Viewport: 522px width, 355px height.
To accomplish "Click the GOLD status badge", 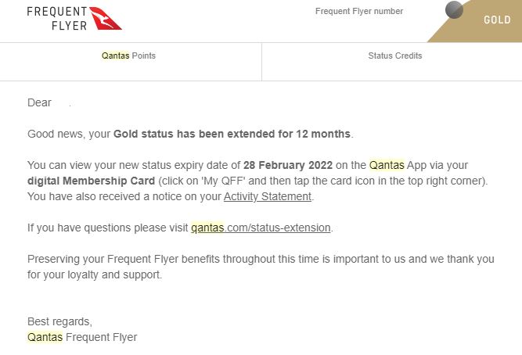I will (496, 20).
